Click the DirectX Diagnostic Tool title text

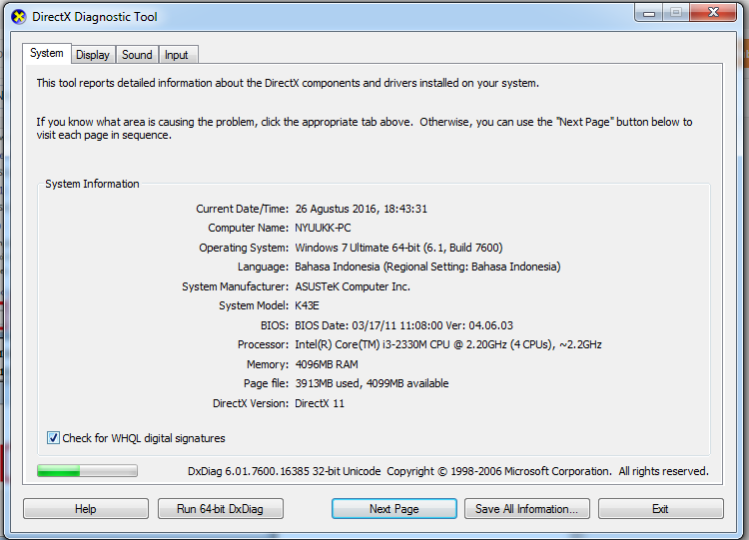[x=95, y=17]
